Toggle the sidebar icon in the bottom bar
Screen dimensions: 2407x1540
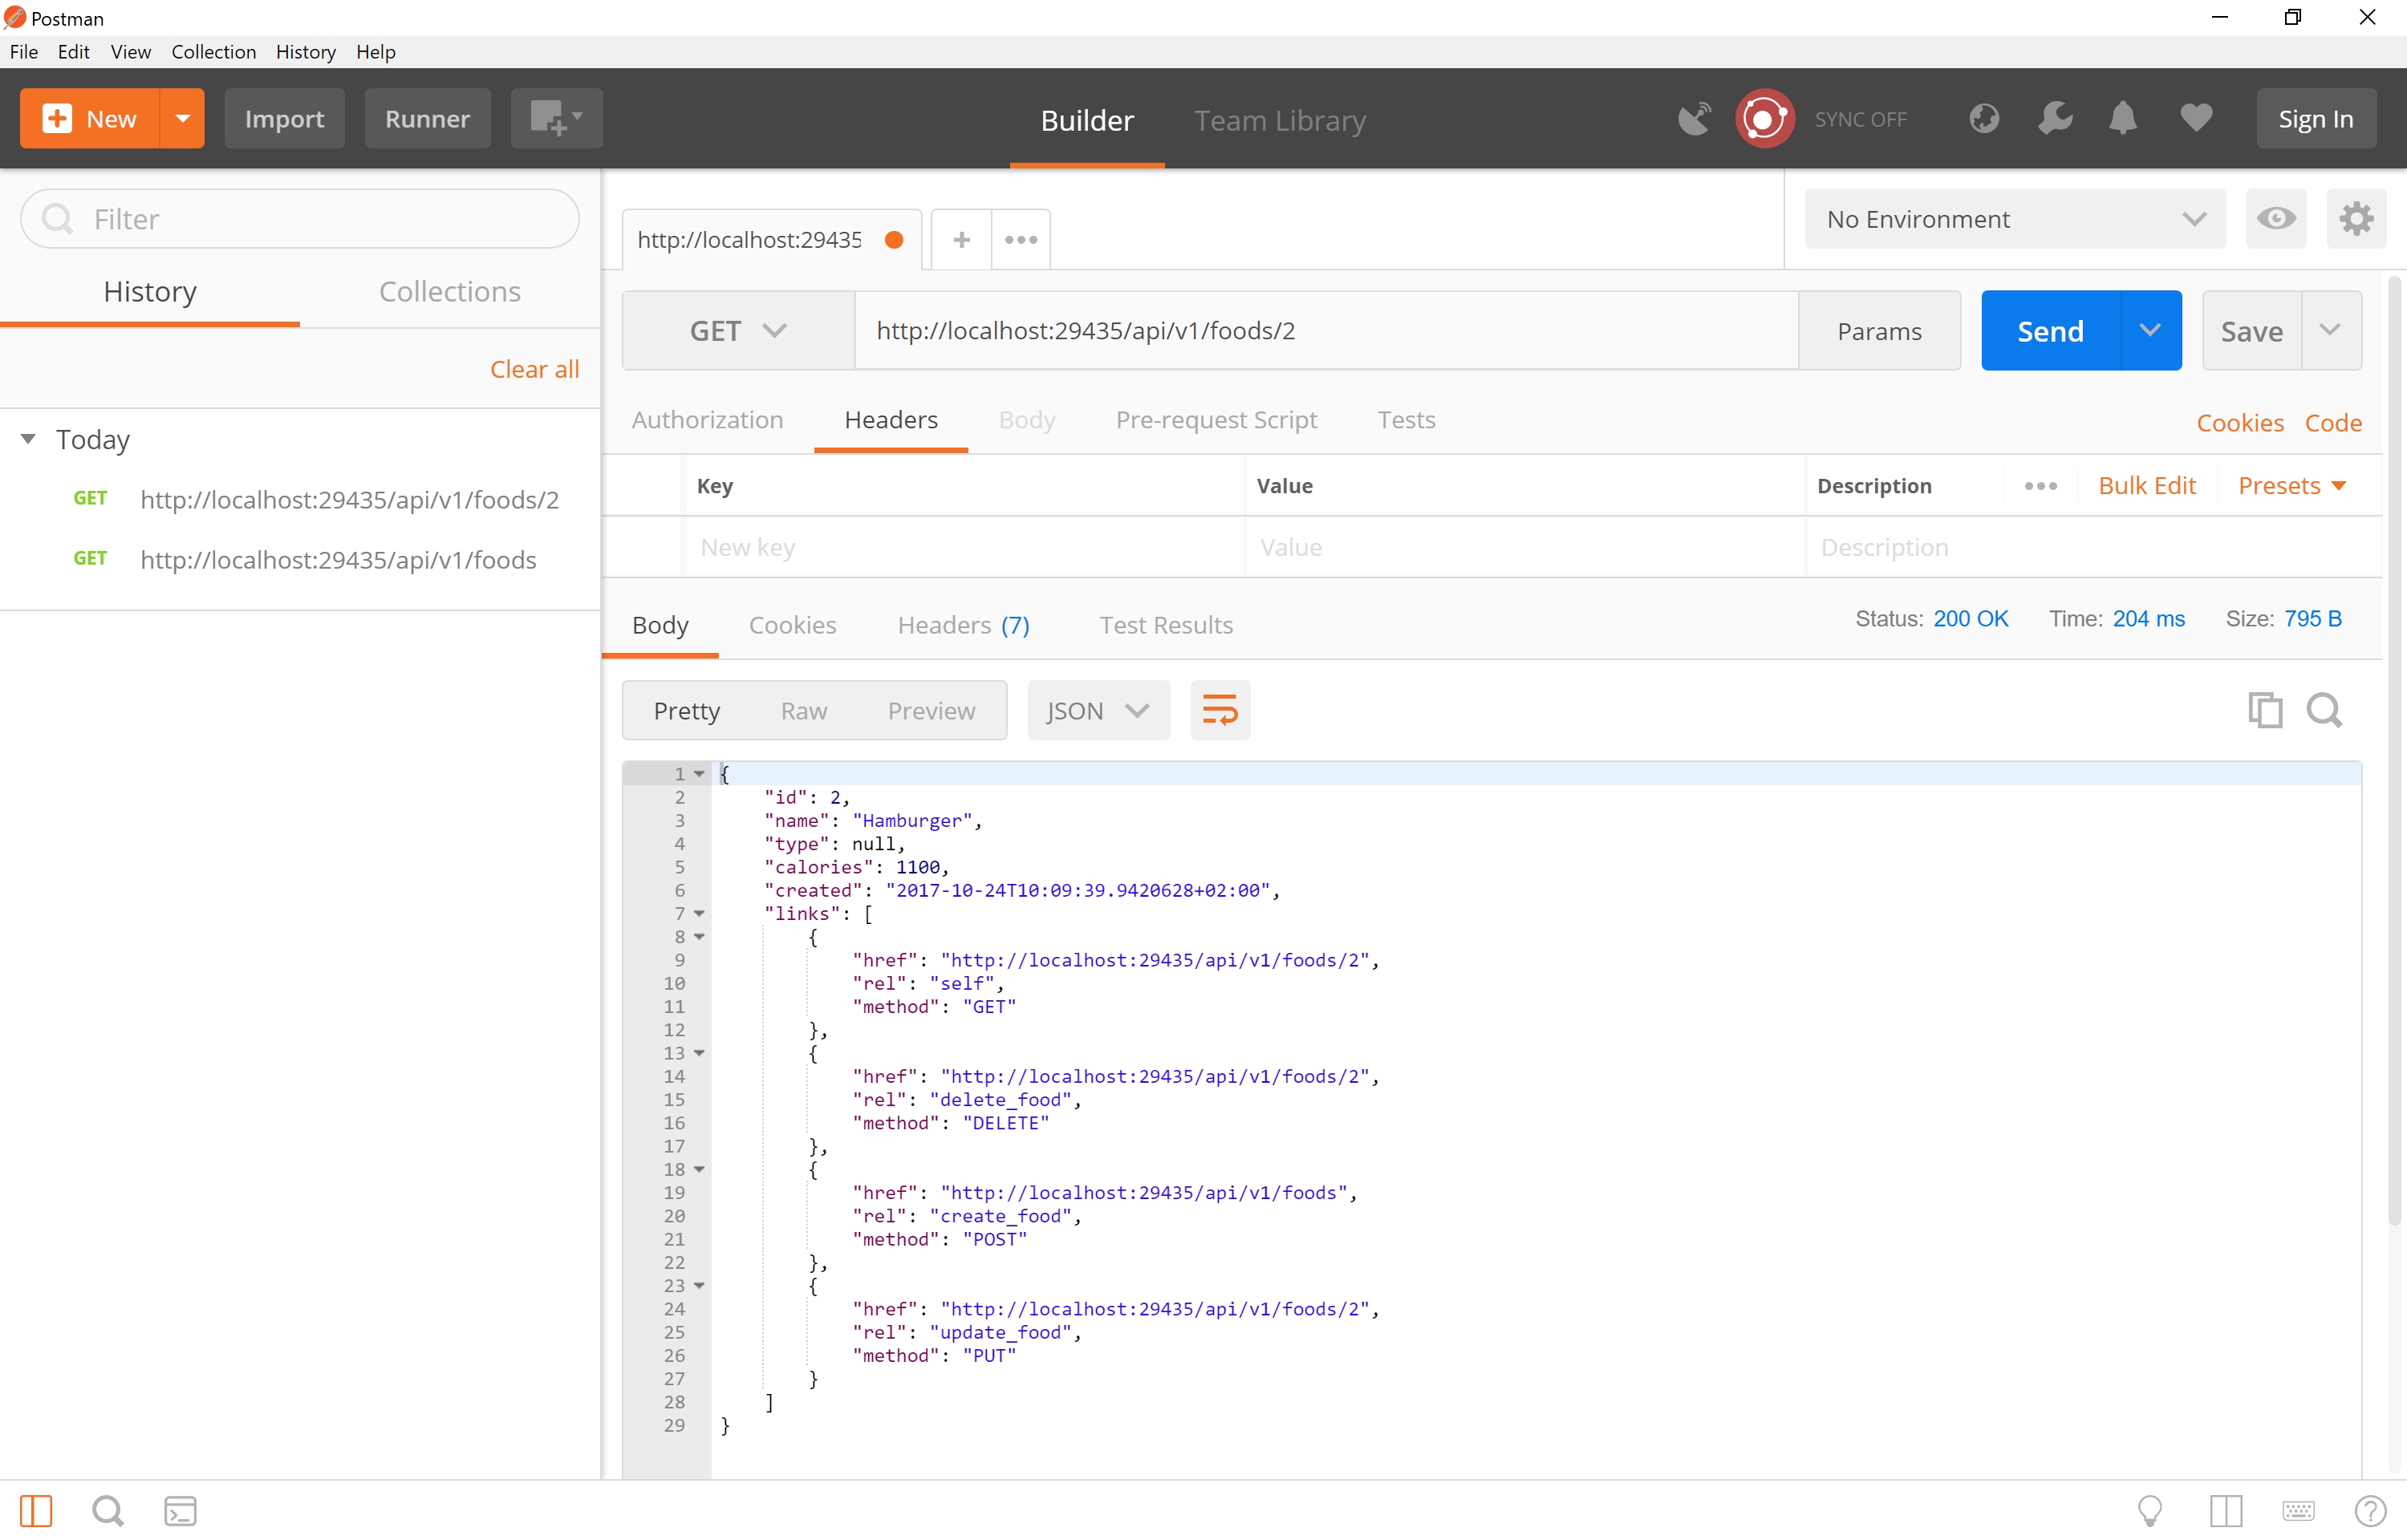click(36, 1510)
